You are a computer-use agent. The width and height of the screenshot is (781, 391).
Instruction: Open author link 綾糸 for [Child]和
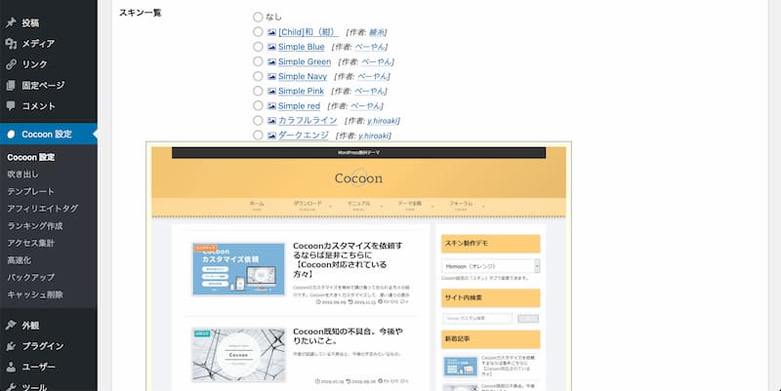(x=377, y=32)
